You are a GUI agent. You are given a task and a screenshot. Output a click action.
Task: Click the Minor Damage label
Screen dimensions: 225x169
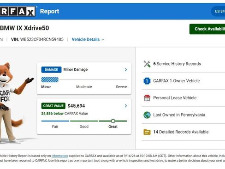pos(76,70)
